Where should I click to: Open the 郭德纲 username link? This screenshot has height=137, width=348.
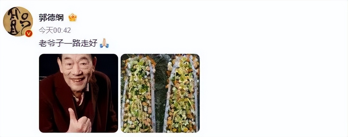tap(51, 18)
